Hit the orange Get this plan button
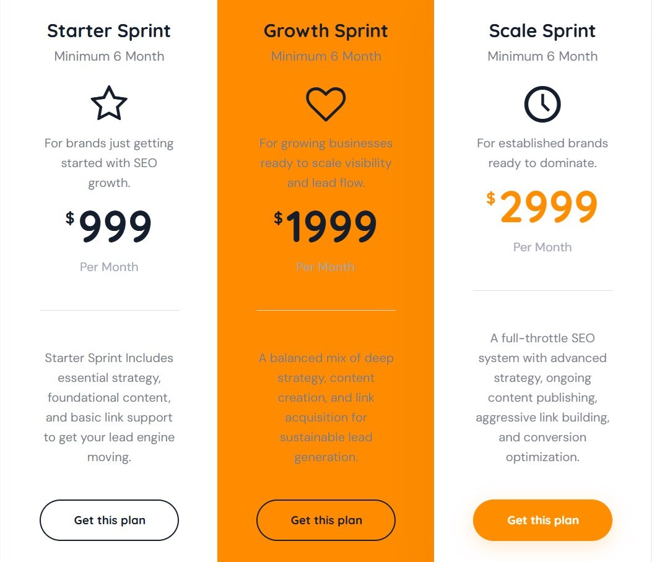The width and height of the screenshot is (652, 562). 542,521
